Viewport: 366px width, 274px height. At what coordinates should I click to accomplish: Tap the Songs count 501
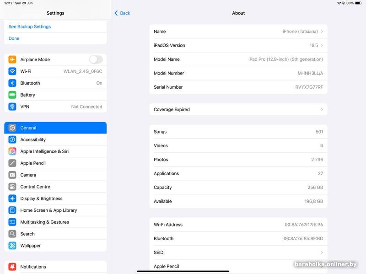[319, 132]
